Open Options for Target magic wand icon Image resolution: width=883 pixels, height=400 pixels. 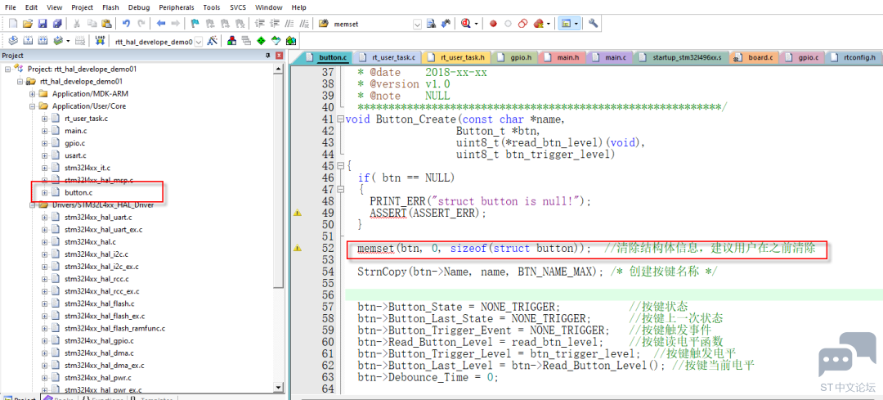[213, 41]
